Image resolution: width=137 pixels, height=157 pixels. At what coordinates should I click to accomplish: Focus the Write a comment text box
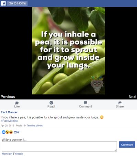pyautogui.click(x=59, y=146)
